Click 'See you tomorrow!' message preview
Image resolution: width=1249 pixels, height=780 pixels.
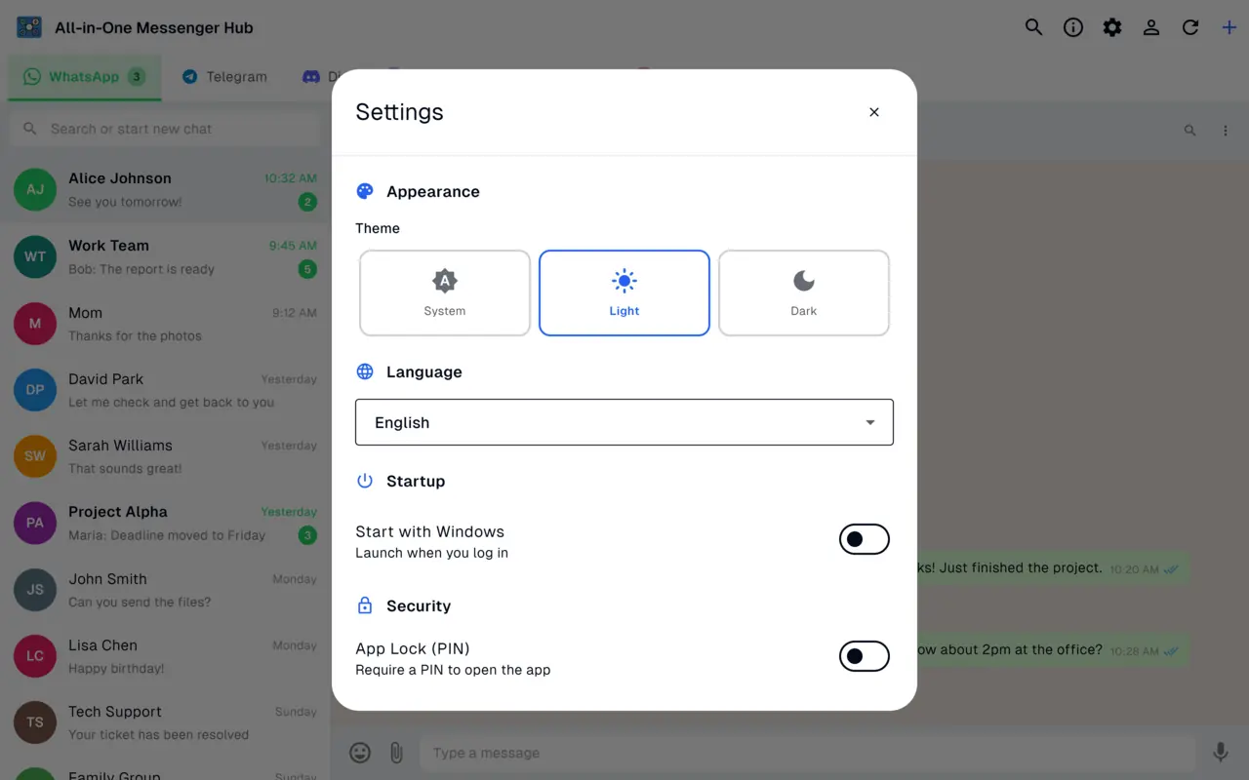pyautogui.click(x=125, y=202)
